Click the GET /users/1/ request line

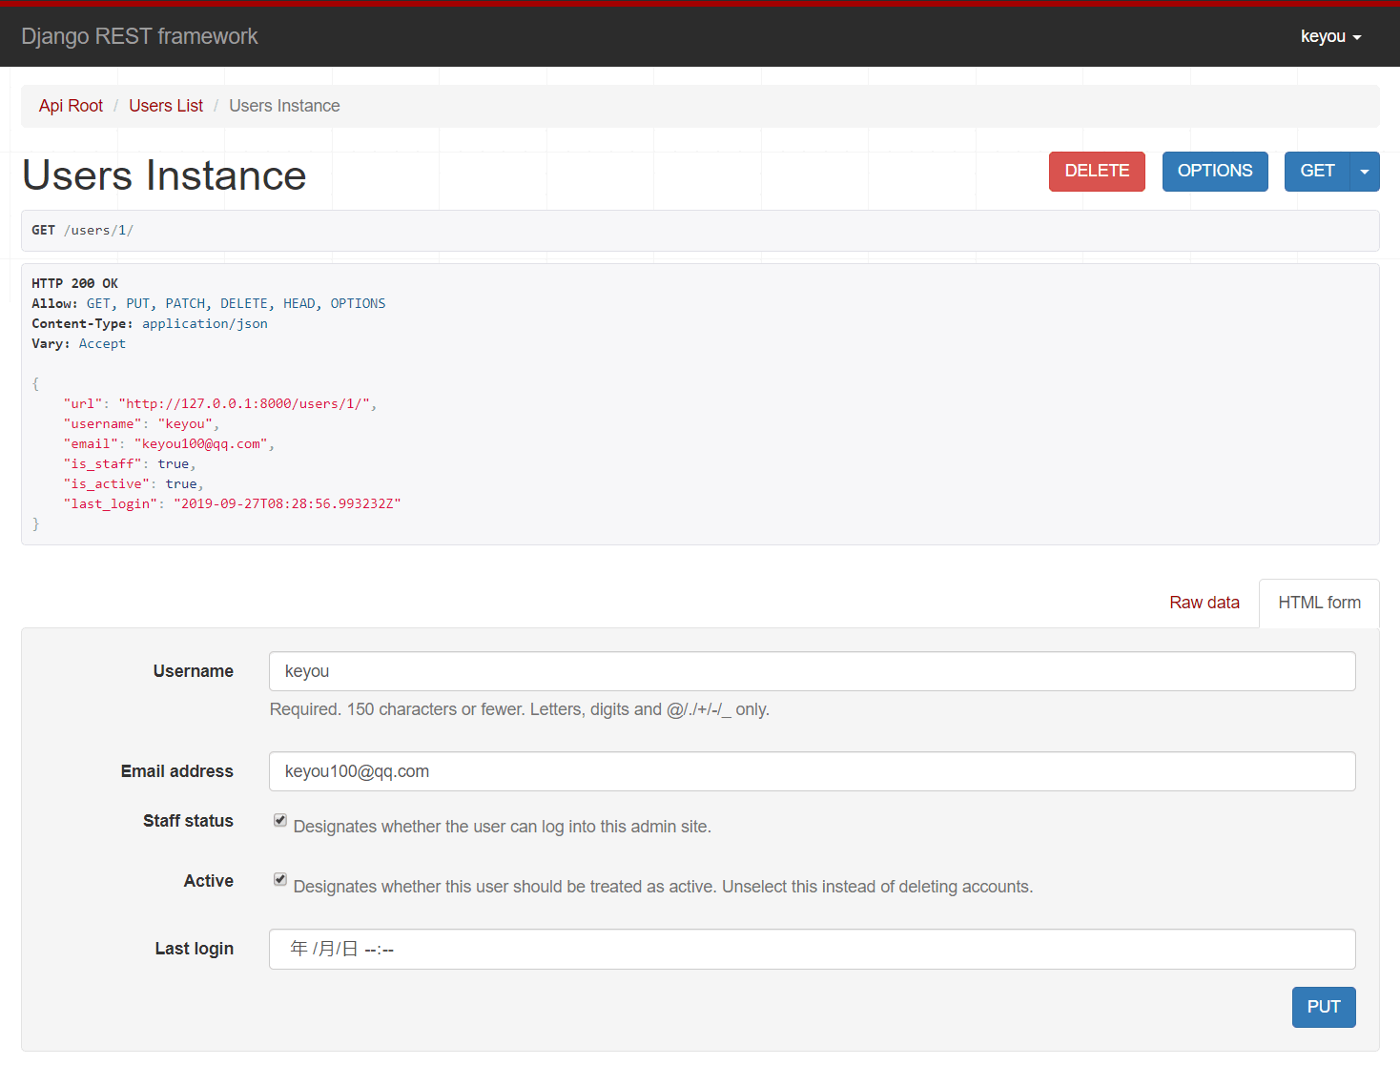point(82,230)
